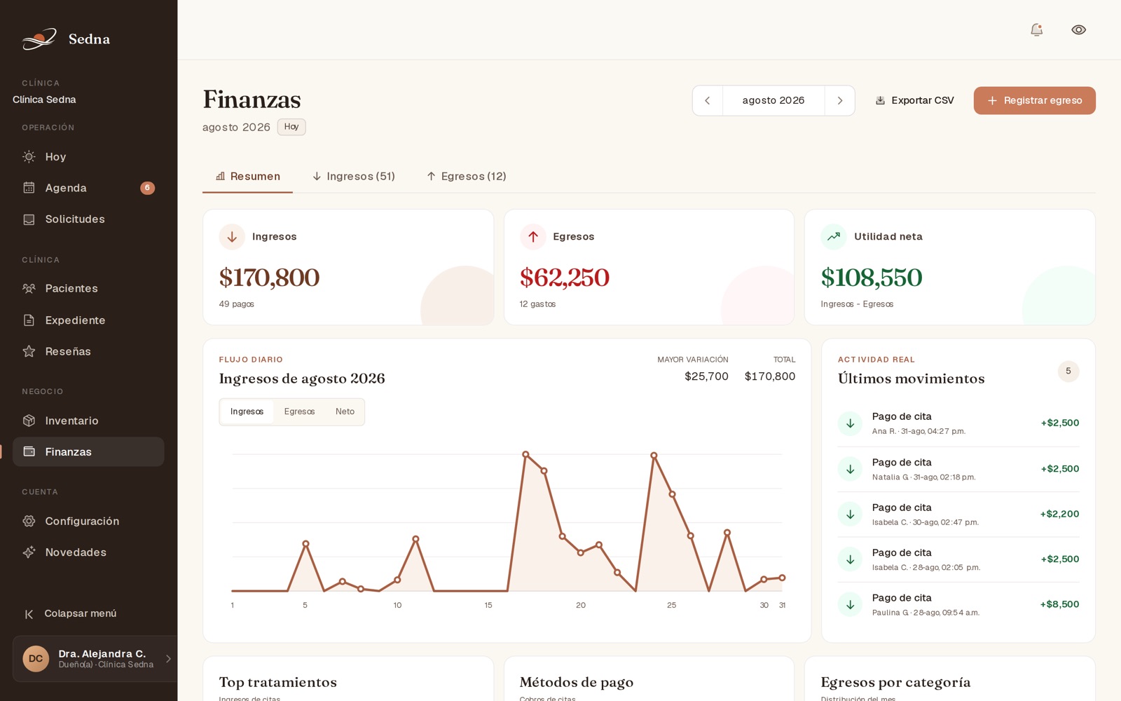The width and height of the screenshot is (1121, 701).
Task: Click the Clínica Sedna clinic name
Action: coord(44,100)
